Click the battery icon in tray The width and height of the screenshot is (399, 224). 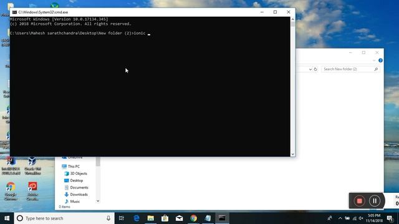pyautogui.click(x=347, y=218)
